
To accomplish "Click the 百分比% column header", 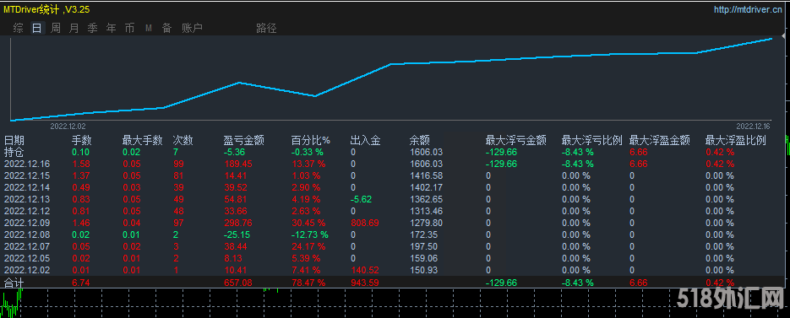I will pyautogui.click(x=310, y=140).
